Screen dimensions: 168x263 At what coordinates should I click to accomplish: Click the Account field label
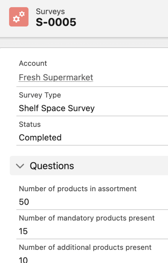[33, 63]
